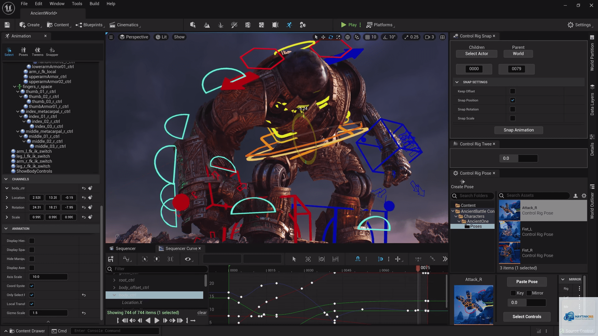Add key for Rotation channel
Viewport: 598px width, 336px height.
click(90, 207)
